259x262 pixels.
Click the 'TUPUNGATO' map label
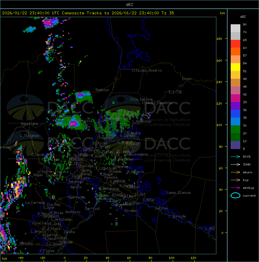[x=50, y=216]
